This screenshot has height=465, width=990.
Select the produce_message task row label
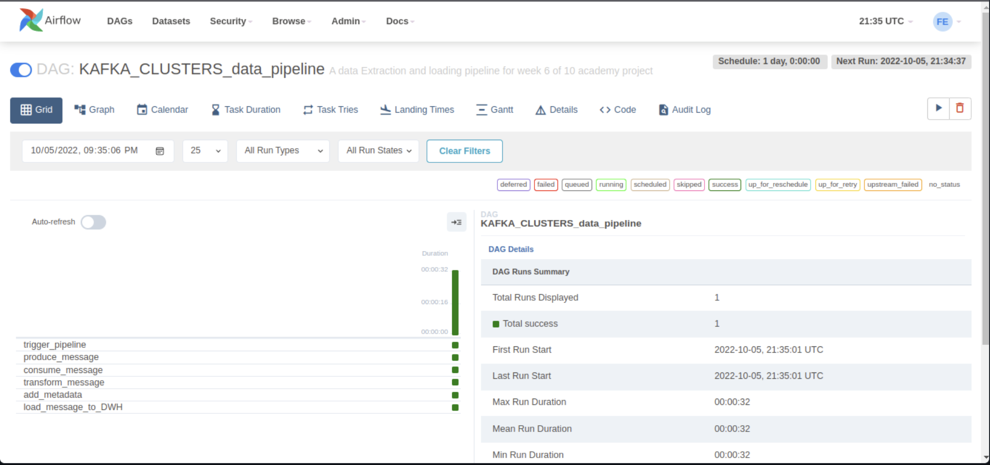point(61,357)
